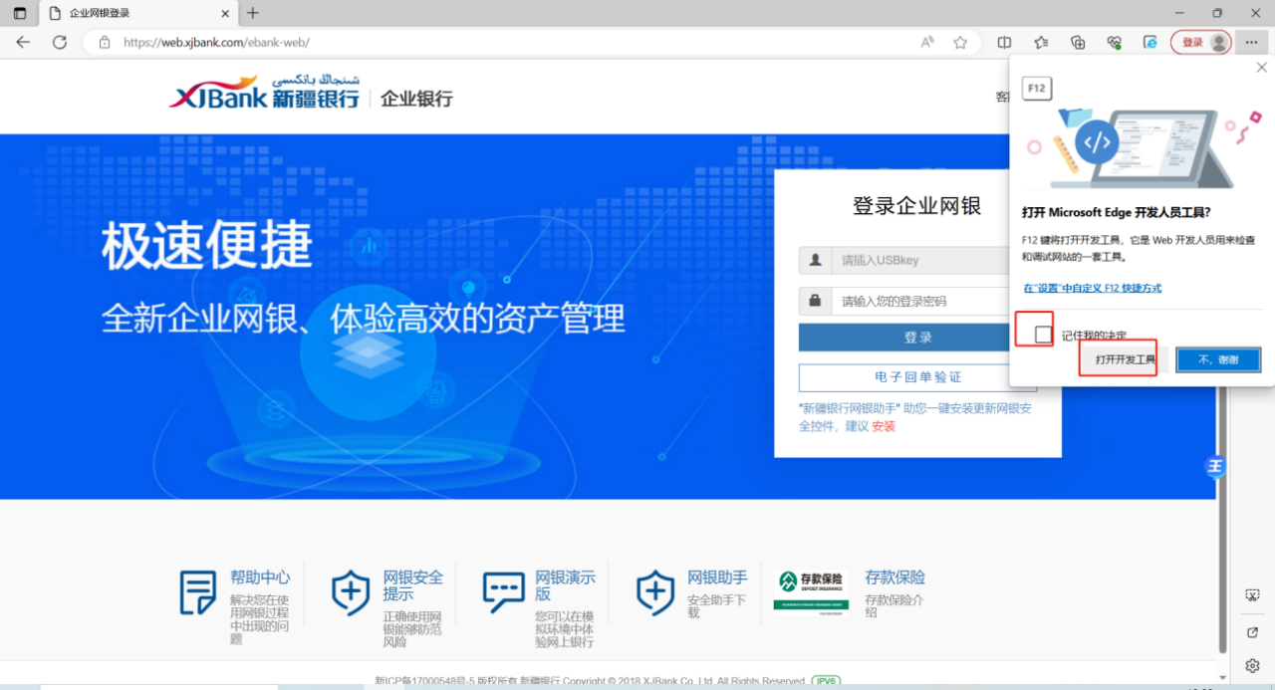
Task: Select the 企业网银登录 browser tab
Action: [138, 14]
